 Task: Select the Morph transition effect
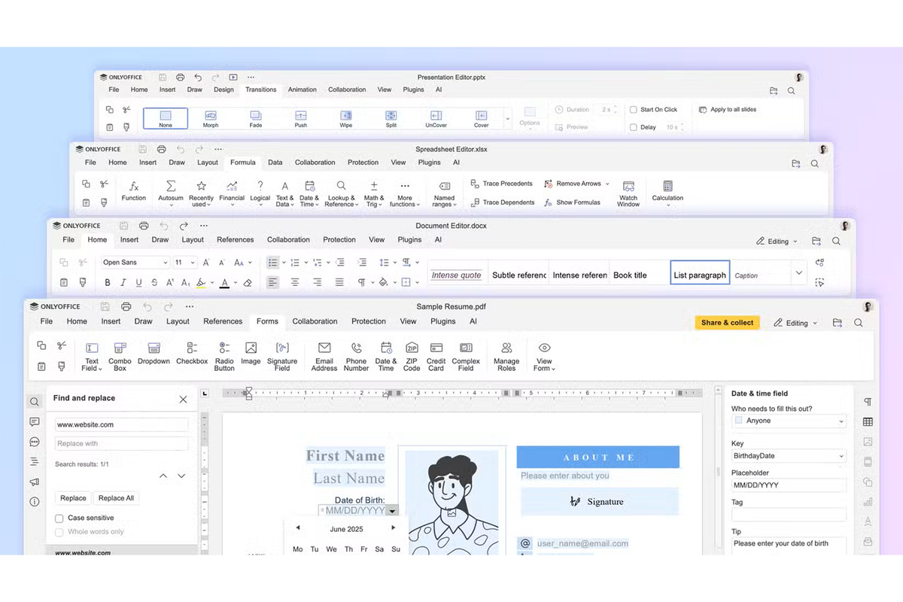(211, 118)
